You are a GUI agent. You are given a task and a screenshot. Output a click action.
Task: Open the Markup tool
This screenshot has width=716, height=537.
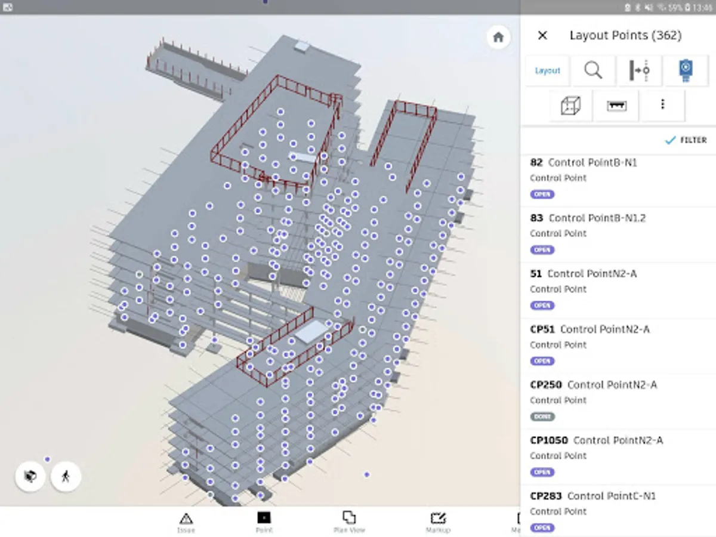(438, 522)
